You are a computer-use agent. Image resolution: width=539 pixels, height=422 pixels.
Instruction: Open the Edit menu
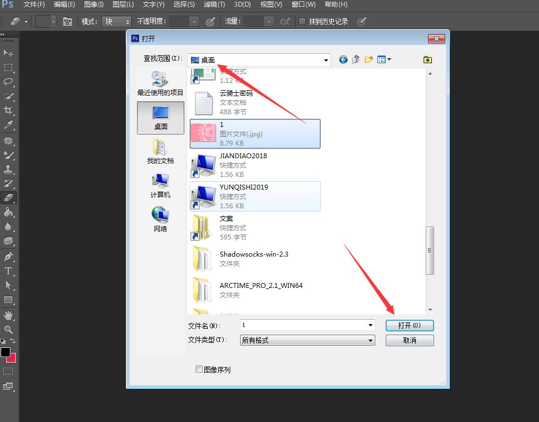click(64, 4)
